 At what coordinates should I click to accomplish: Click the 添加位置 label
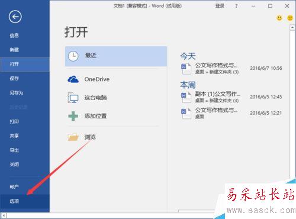(95, 116)
